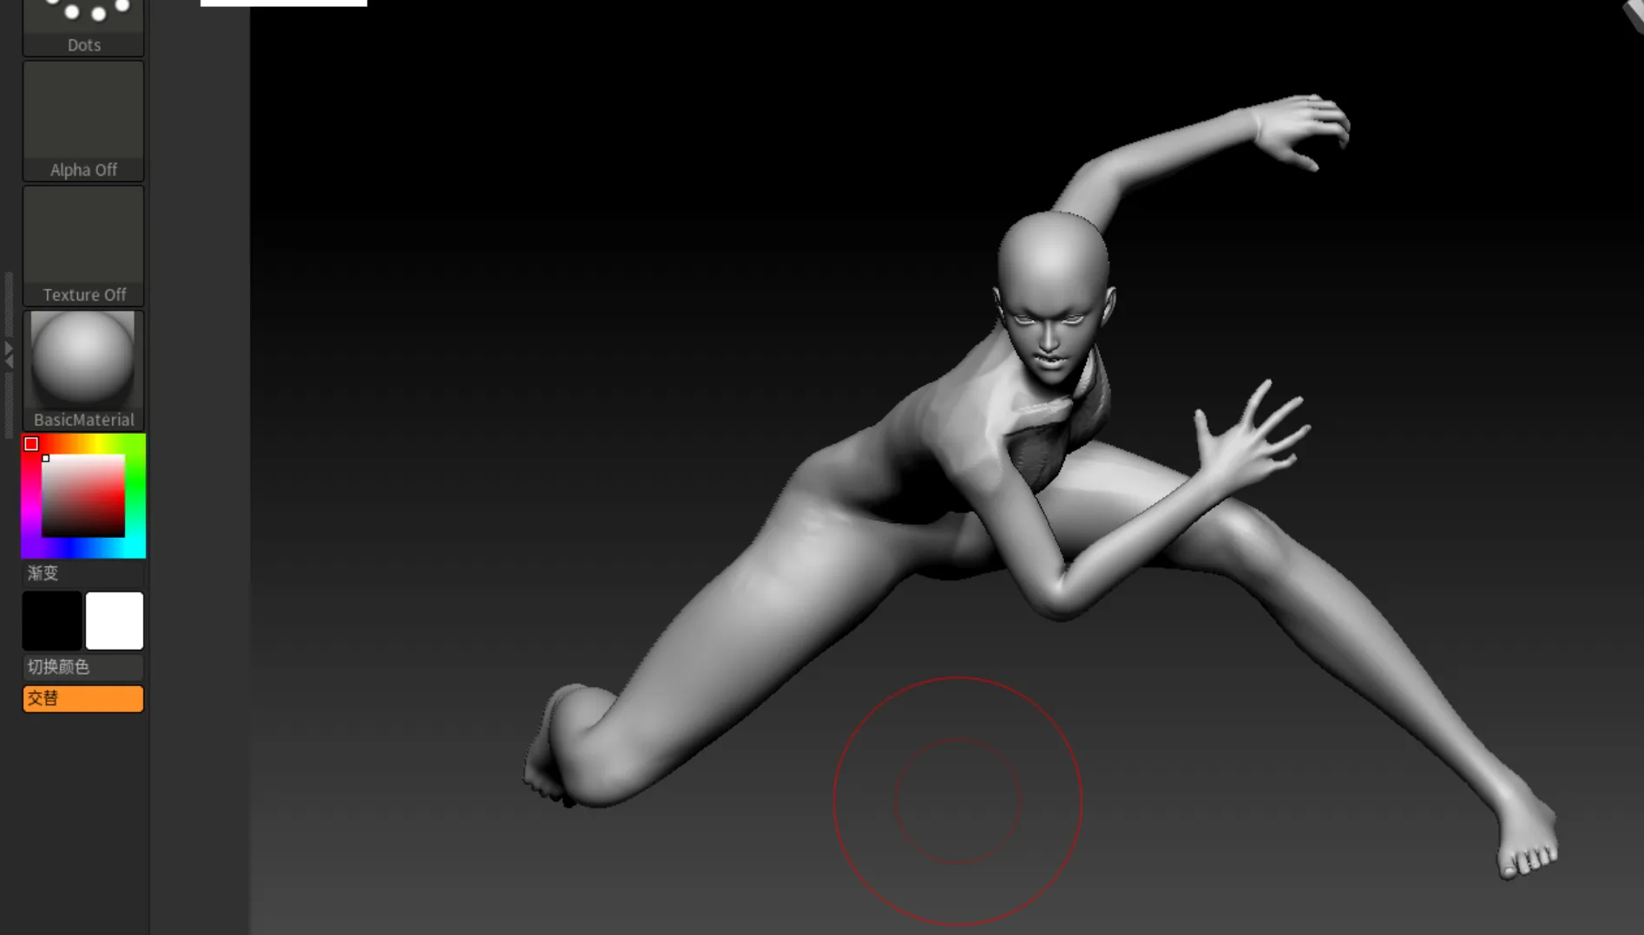Viewport: 1644px width, 935px height.
Task: Click the white bar at the top
Action: tap(283, 3)
